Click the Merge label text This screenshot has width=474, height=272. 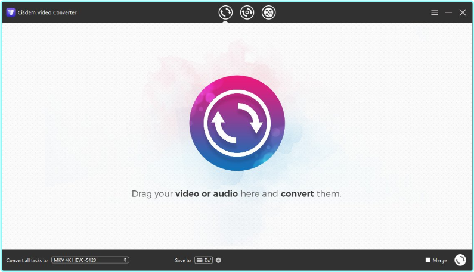pos(439,260)
